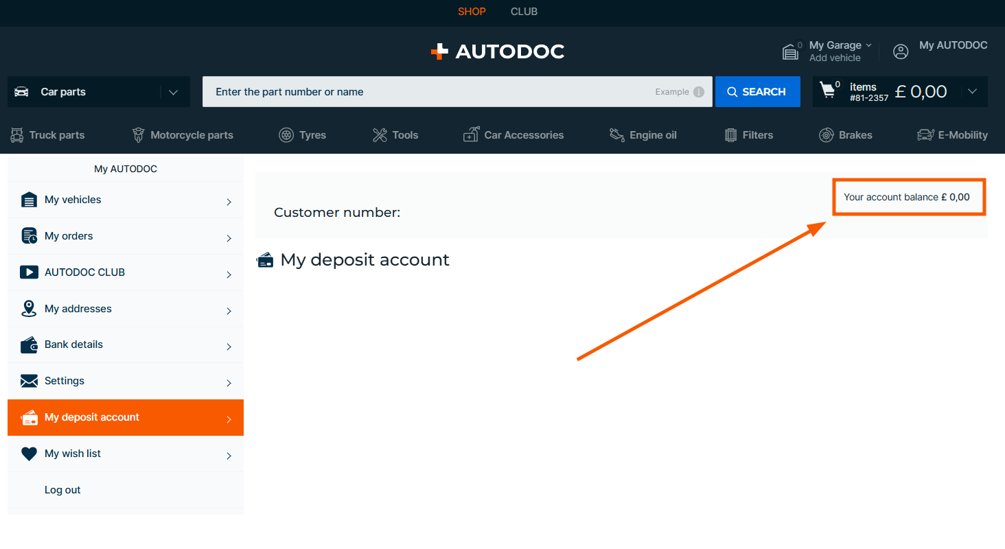Switch to the CLUB tab

[524, 12]
